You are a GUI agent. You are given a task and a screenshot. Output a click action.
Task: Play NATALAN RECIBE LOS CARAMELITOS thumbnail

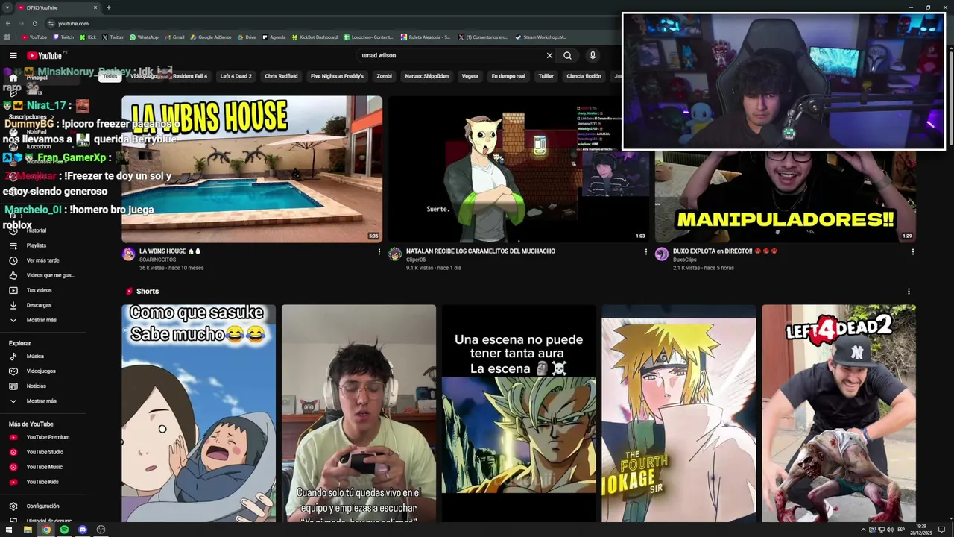pos(519,169)
